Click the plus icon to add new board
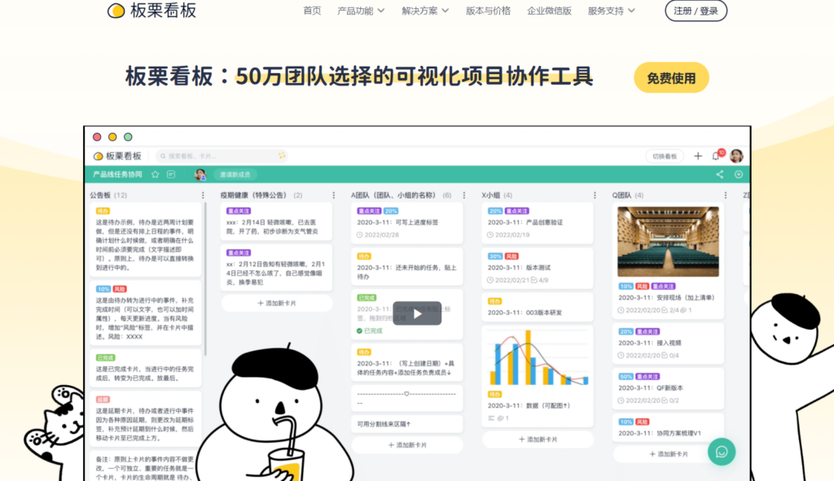The width and height of the screenshot is (834, 481). tap(696, 155)
